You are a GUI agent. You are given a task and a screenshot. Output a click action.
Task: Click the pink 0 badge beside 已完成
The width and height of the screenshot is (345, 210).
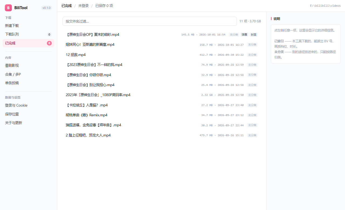click(49, 43)
